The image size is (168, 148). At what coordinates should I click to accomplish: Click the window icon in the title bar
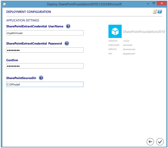pos(5,4)
